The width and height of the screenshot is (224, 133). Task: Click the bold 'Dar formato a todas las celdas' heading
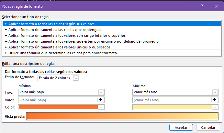pos(46,72)
